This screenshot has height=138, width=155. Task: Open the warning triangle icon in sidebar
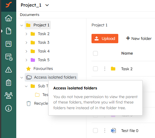point(8,70)
